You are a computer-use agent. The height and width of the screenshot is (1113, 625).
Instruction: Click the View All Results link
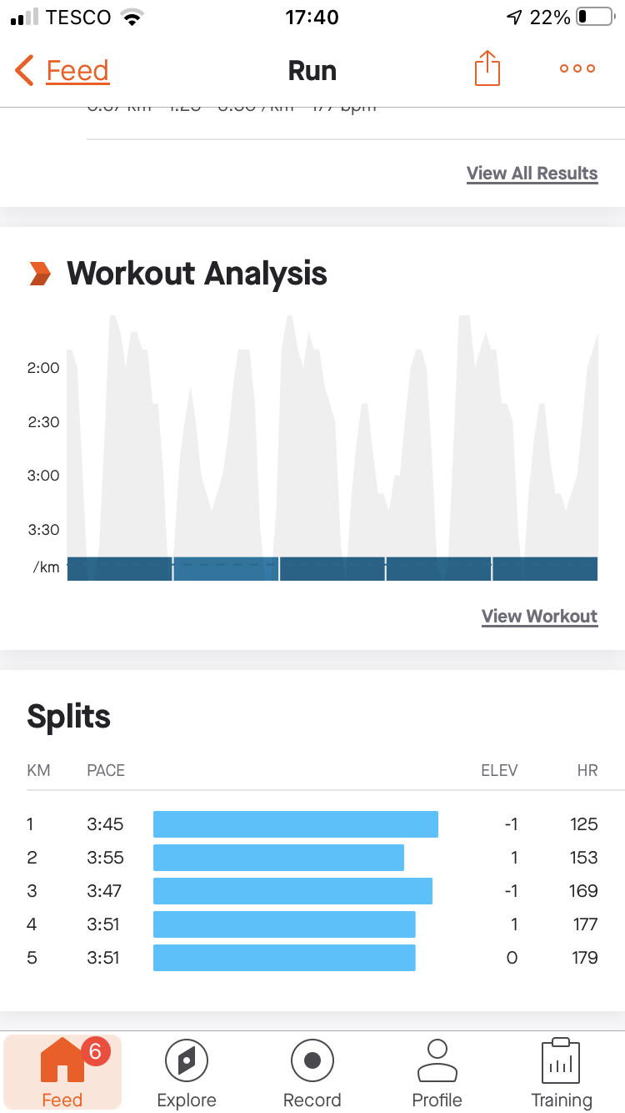point(532,174)
